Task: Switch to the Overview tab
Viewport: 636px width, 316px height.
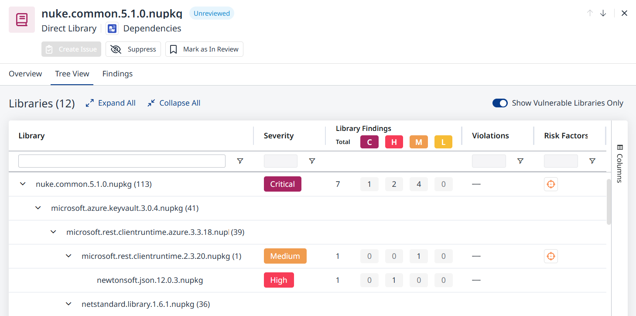Action: click(25, 74)
